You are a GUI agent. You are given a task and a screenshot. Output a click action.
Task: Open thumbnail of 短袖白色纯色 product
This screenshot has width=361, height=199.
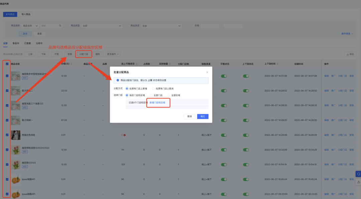coord(16,135)
